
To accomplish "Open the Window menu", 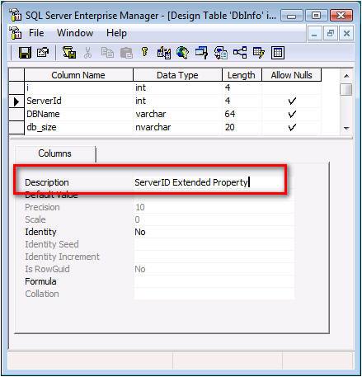I will (75, 33).
